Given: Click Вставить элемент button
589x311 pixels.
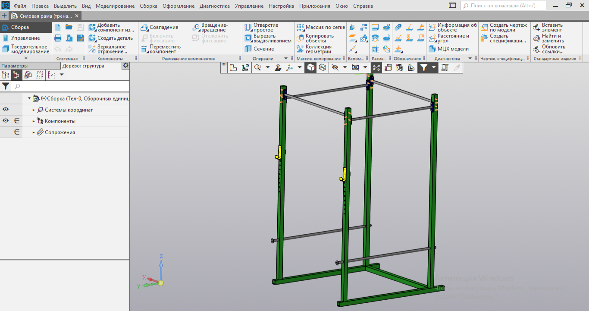Looking at the screenshot, I should tap(548, 27).
